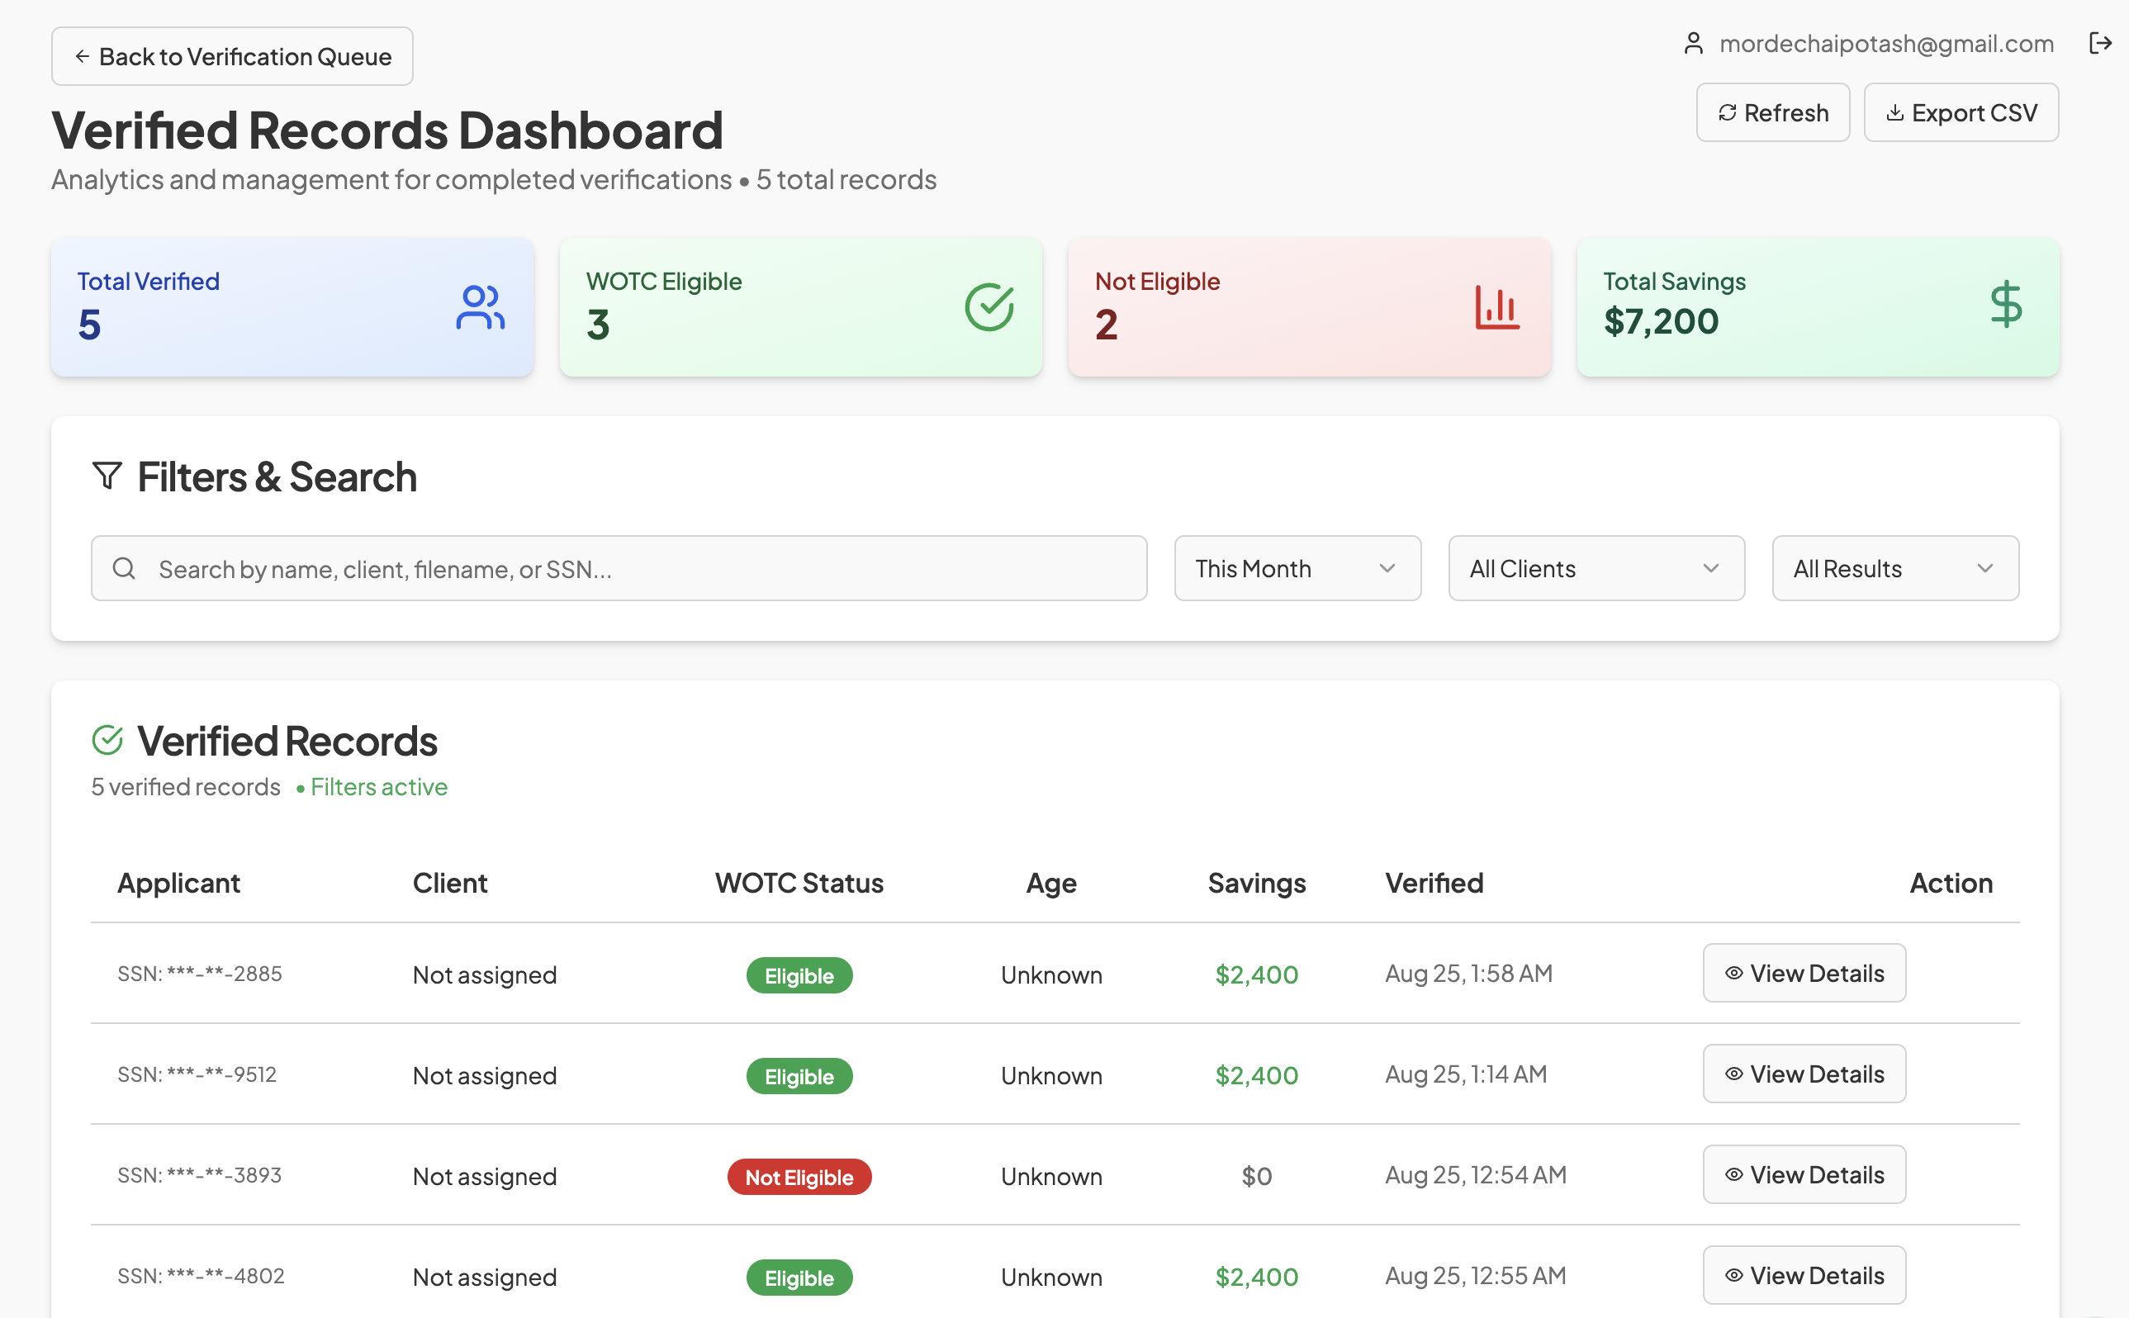Click the Not Eligible red status badge

799,1177
